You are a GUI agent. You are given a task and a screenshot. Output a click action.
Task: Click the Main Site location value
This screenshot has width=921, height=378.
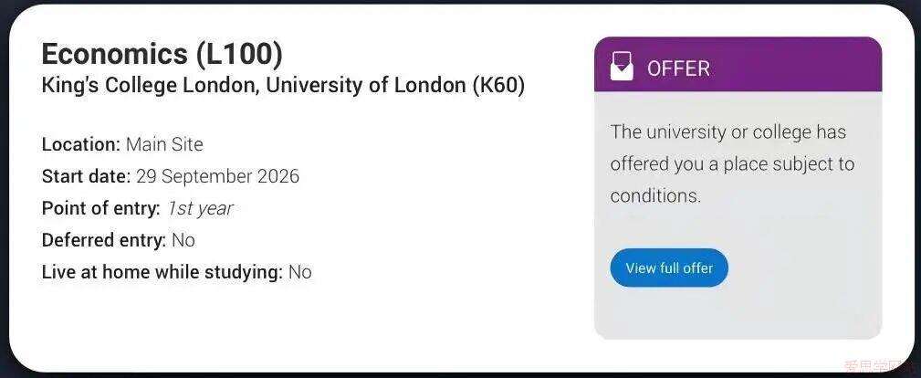click(164, 144)
